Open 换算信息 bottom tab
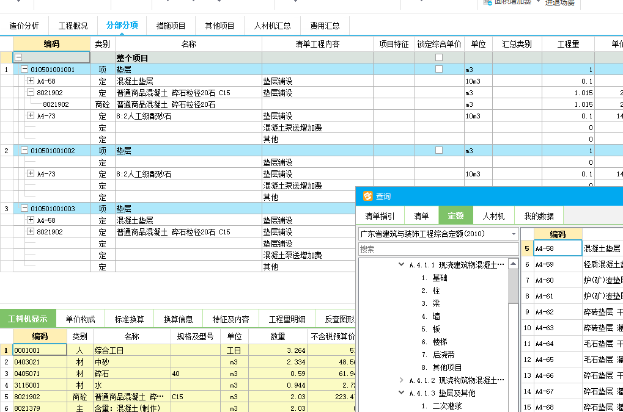The image size is (623, 412). tap(179, 319)
